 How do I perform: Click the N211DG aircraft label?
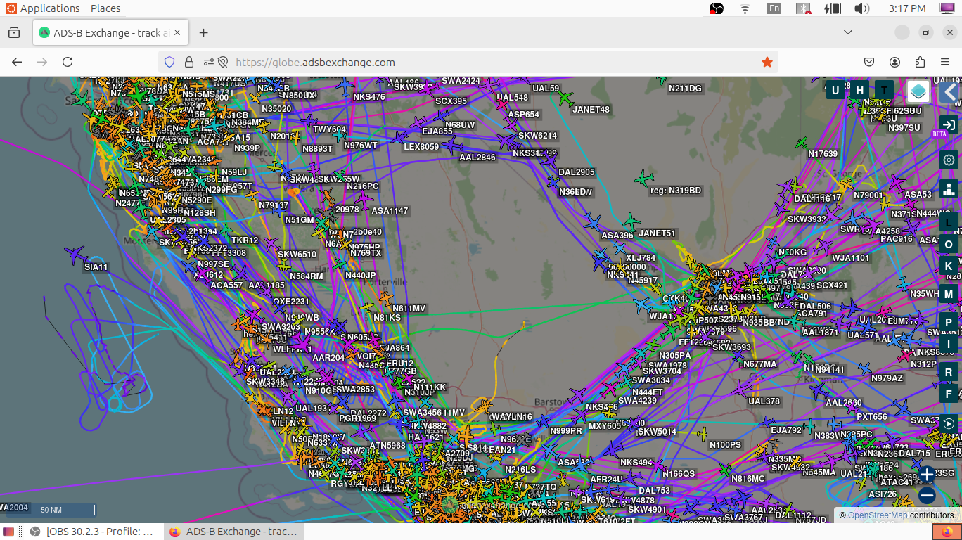(x=685, y=89)
